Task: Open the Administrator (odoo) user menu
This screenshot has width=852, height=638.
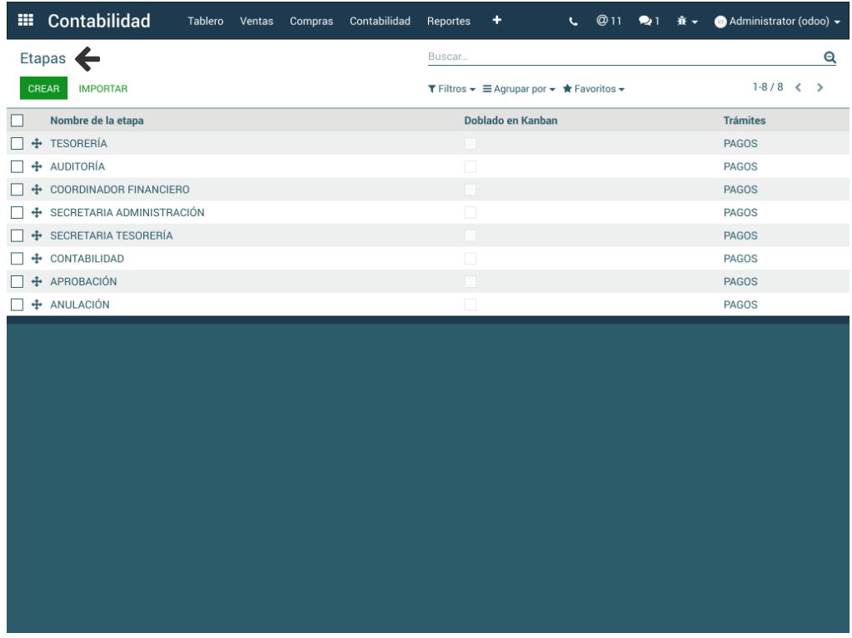Action: (x=778, y=22)
